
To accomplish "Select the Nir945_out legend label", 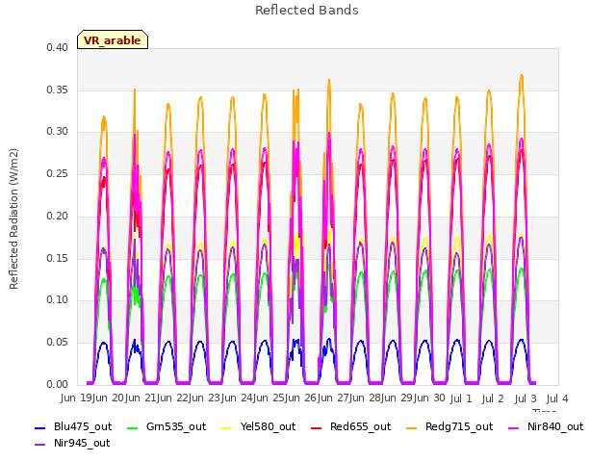I will pyautogui.click(x=82, y=443).
